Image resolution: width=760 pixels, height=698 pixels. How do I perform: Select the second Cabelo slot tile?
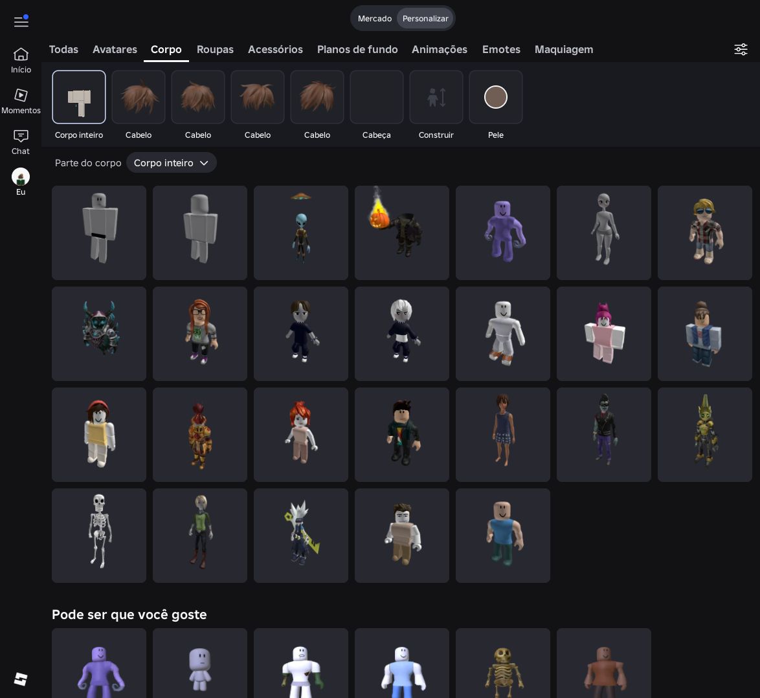pos(198,97)
